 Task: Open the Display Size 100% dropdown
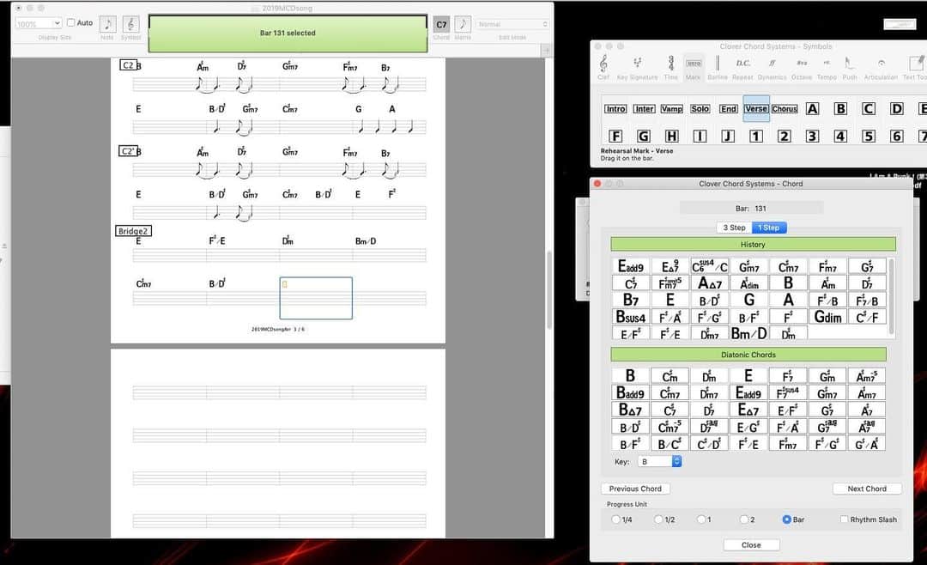(39, 24)
